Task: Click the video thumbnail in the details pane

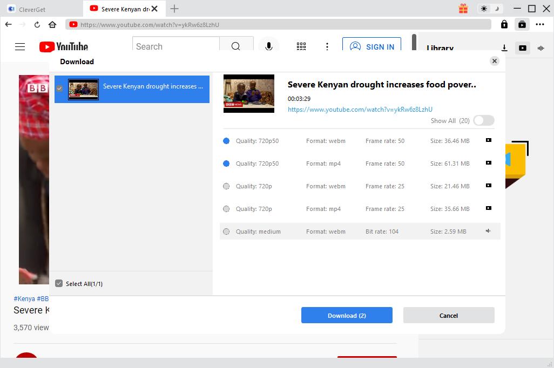Action: (249, 93)
